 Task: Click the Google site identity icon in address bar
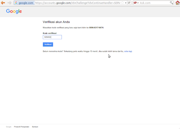(16, 3)
